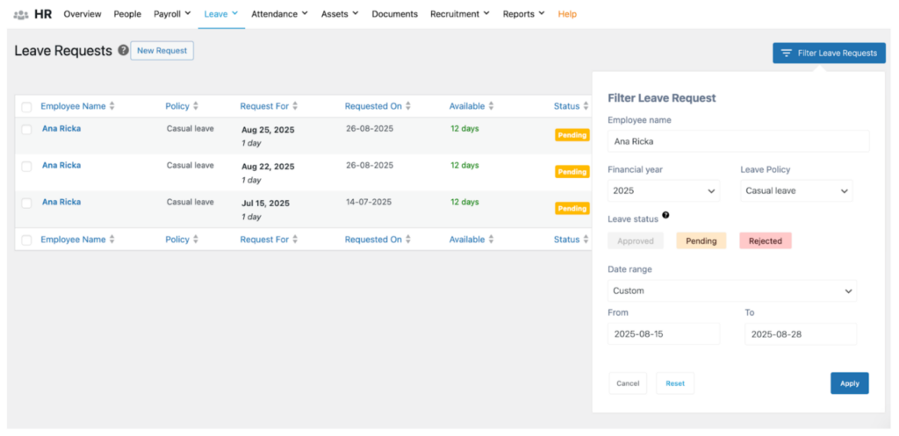Go to the Documents menu item
Image resolution: width=899 pixels, height=436 pixels.
394,14
